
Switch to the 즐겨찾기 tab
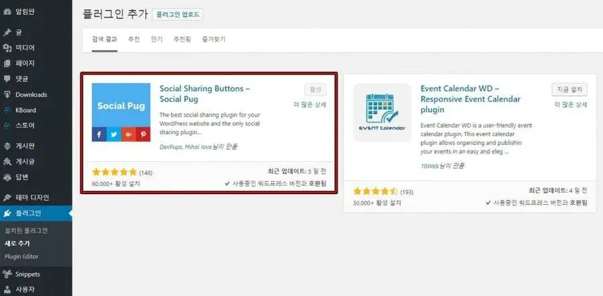(x=214, y=40)
